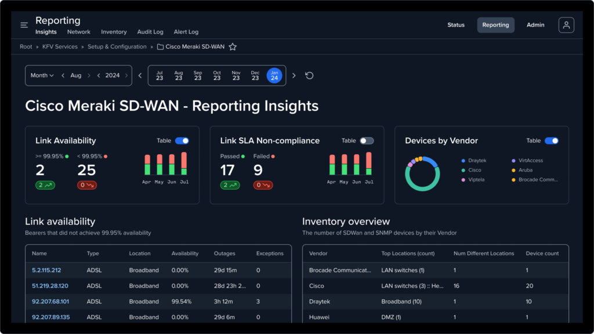Reset the date range with the refresh icon
The height and width of the screenshot is (334, 594).
point(309,75)
